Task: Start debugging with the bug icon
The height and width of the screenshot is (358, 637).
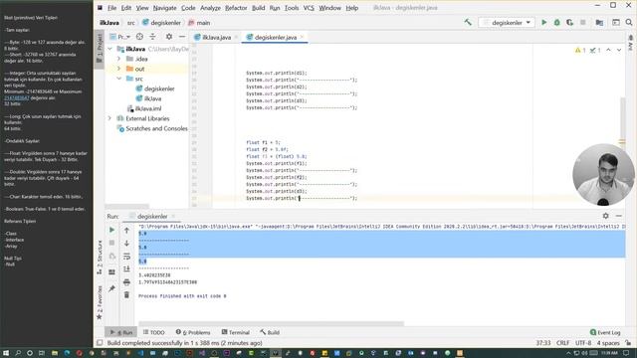Action: [x=557, y=23]
